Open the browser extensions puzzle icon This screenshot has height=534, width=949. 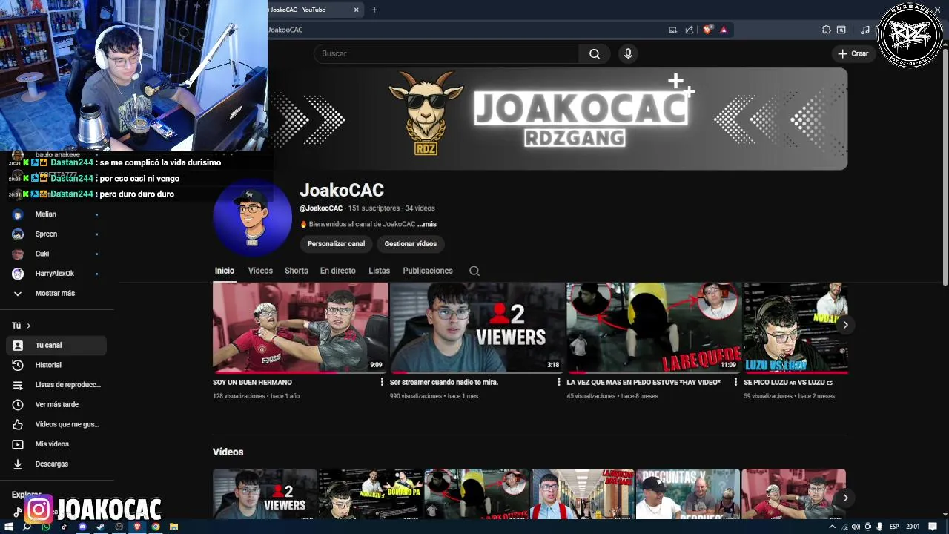pos(827,30)
